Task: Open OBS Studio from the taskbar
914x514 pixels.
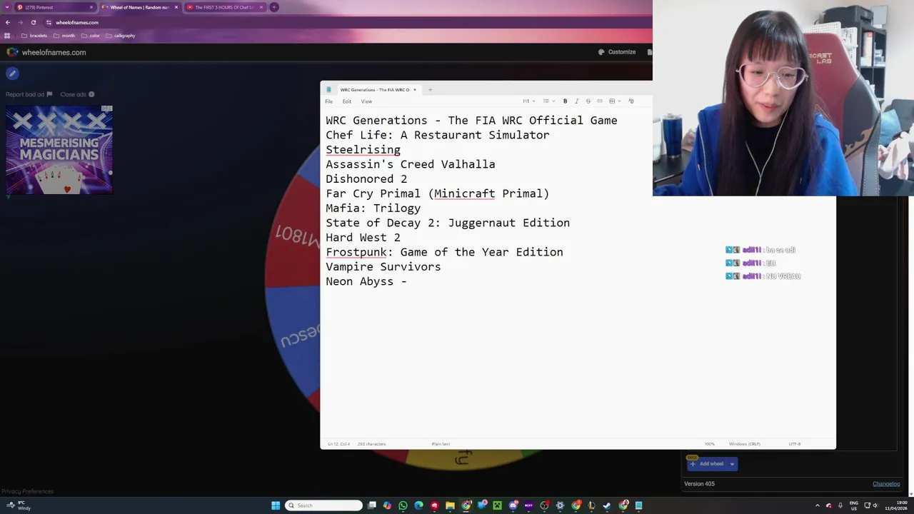Action: [x=544, y=505]
